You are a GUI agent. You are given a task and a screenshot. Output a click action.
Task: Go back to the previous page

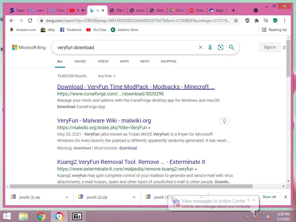[x=12, y=21]
